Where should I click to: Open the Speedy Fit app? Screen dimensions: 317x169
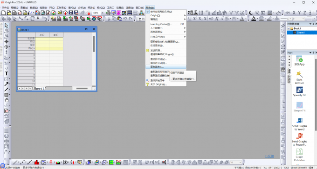tap(299, 91)
